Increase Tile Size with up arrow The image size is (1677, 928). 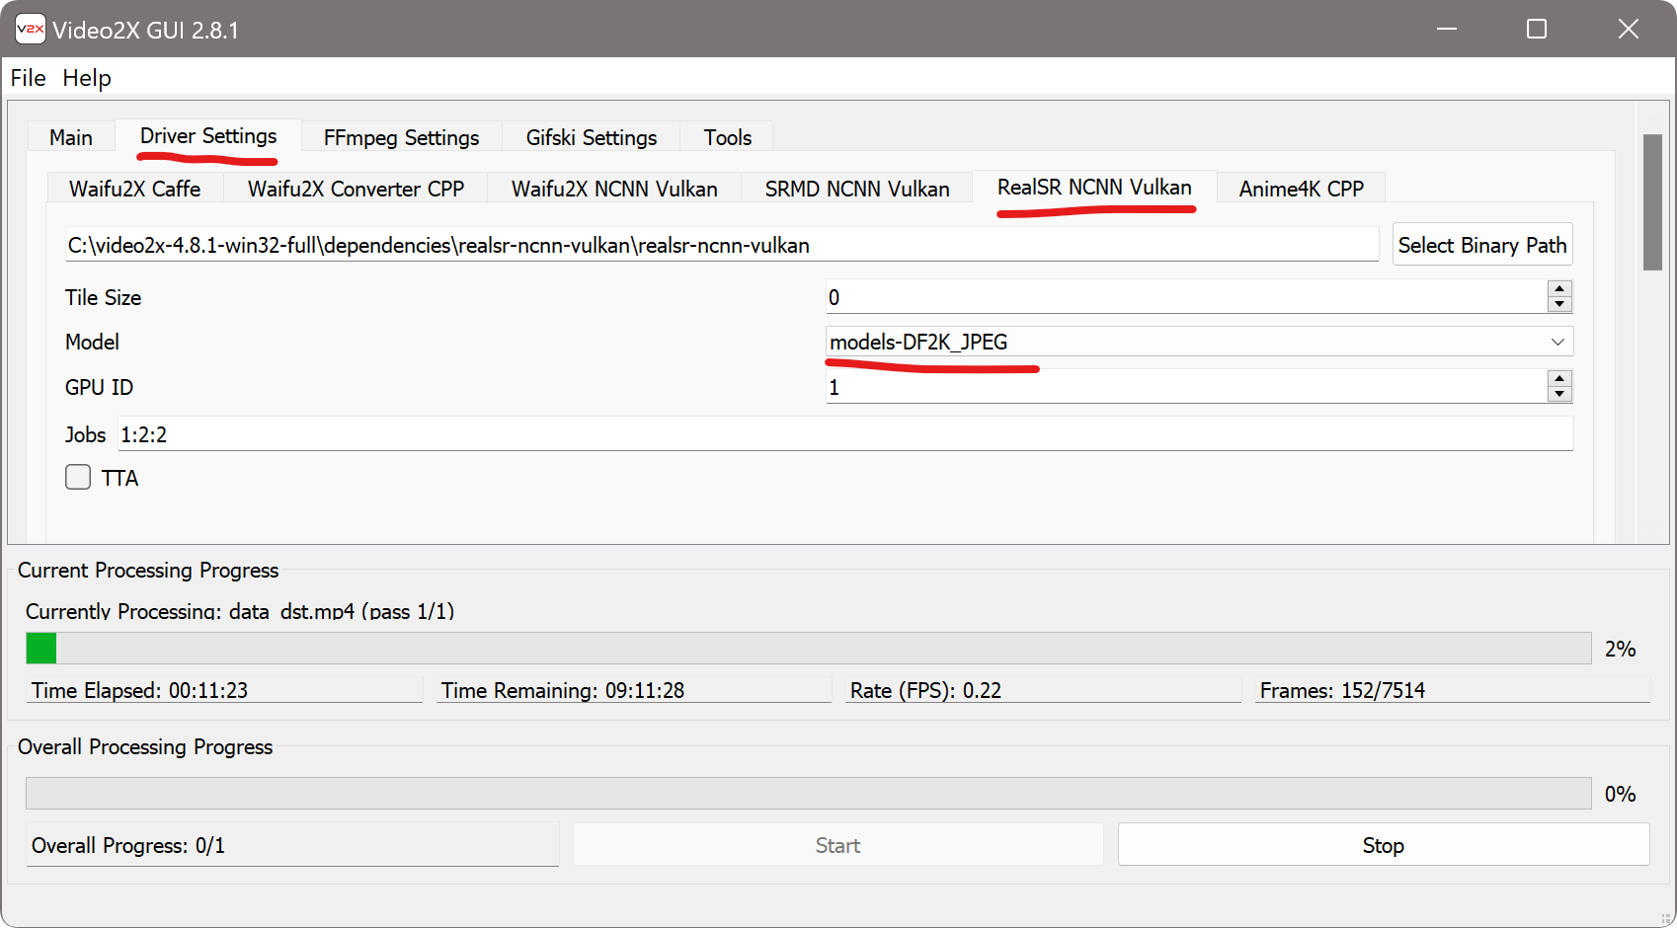click(x=1559, y=289)
